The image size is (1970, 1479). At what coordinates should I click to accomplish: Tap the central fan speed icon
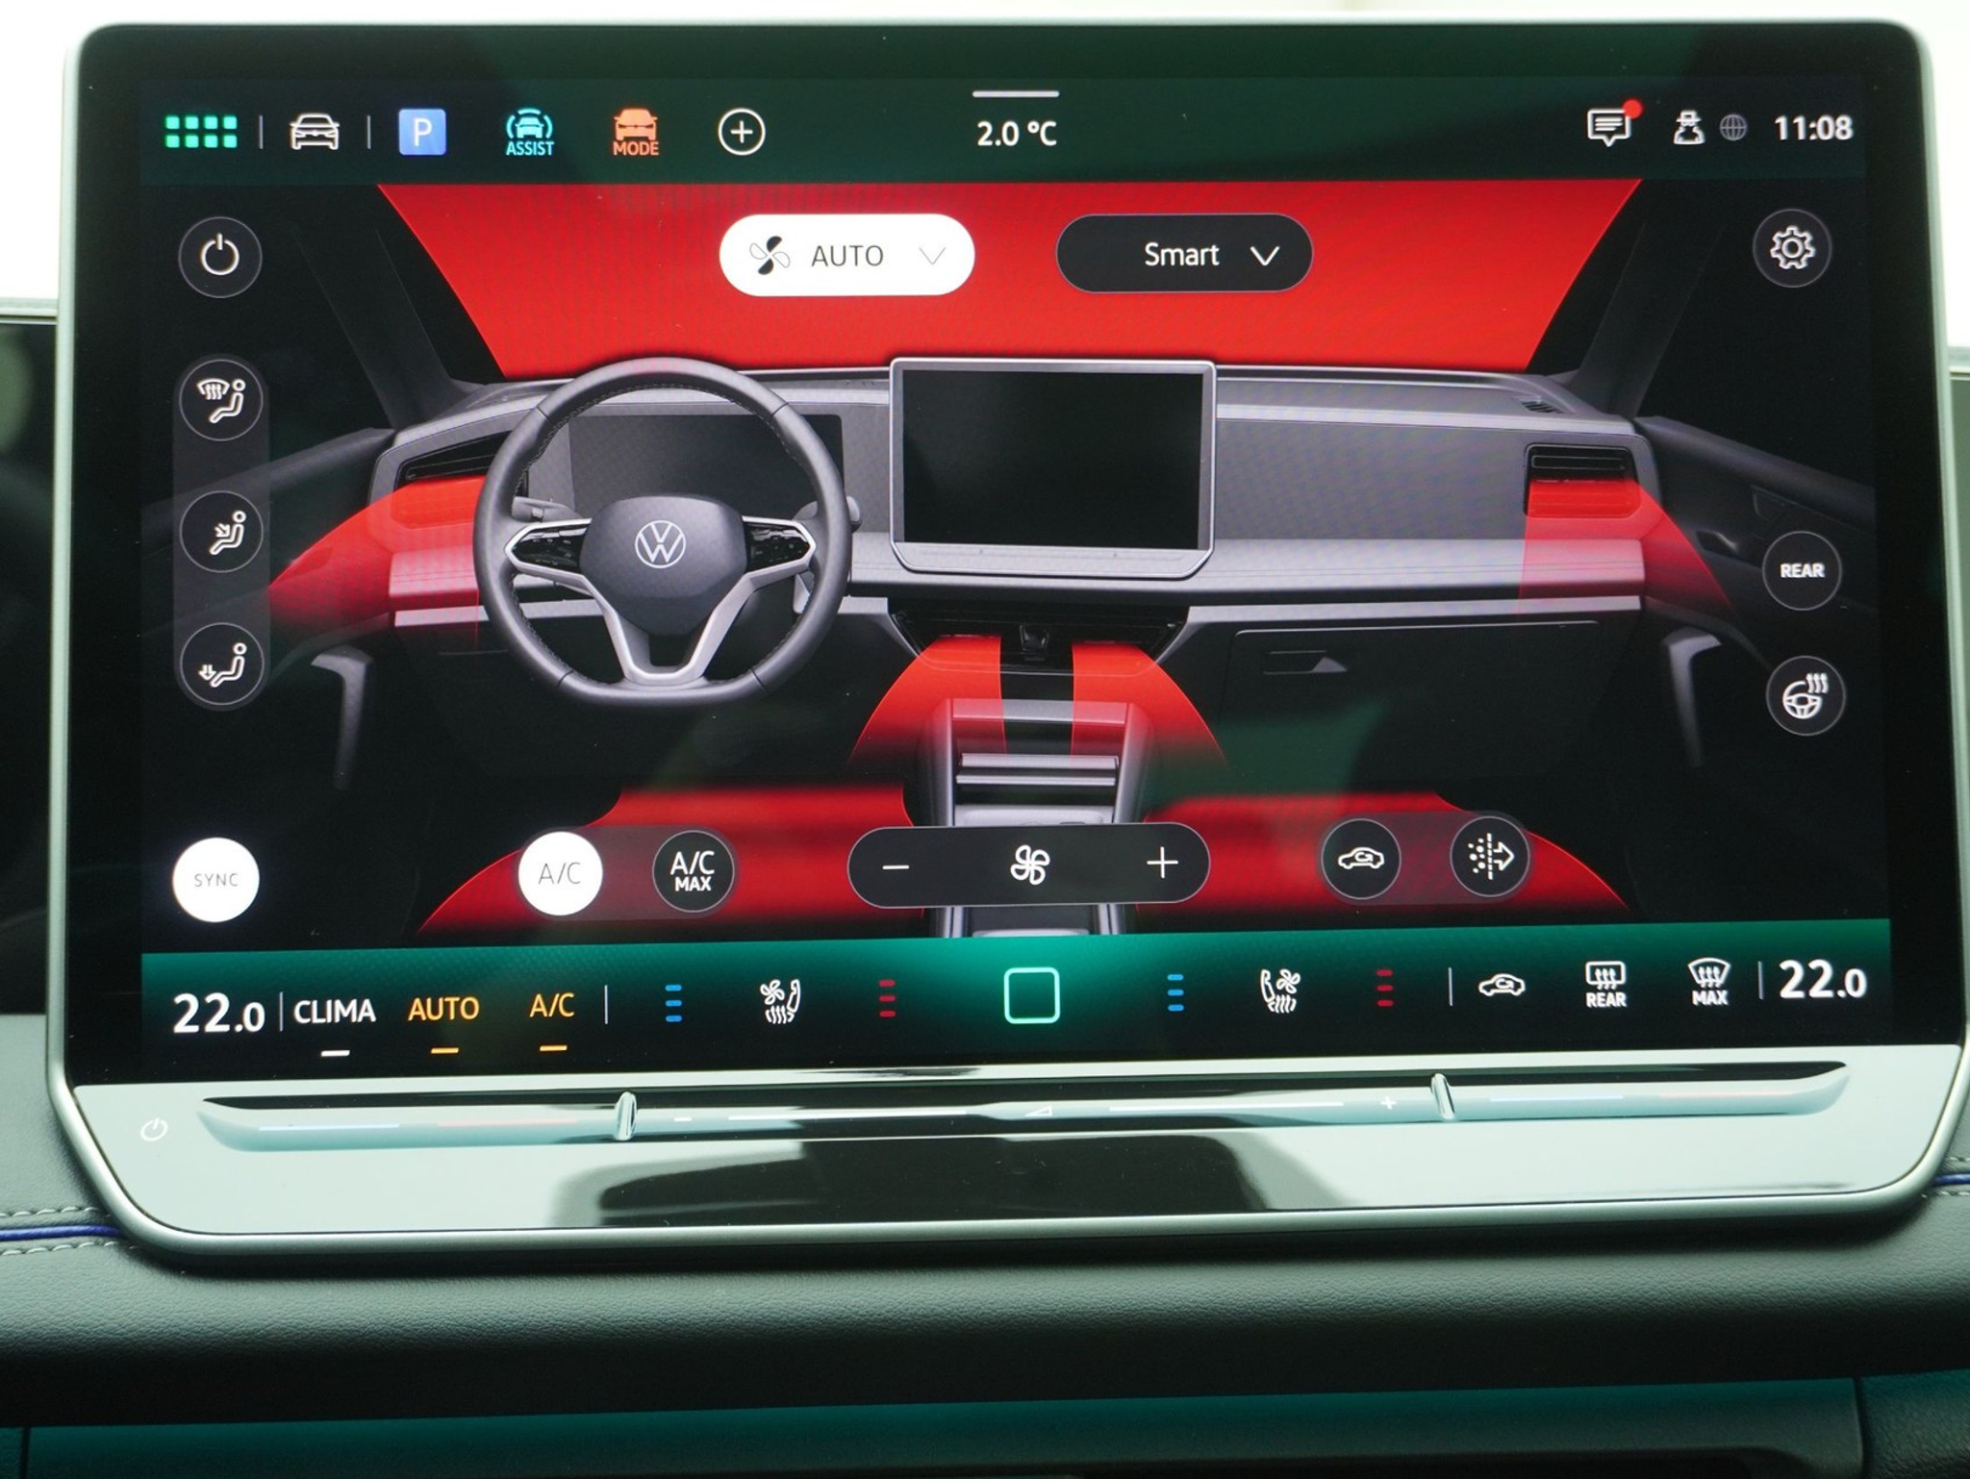1028,864
